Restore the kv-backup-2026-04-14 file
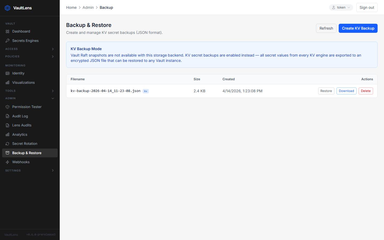 tap(326, 91)
